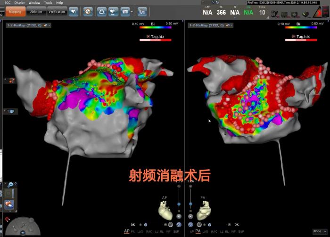Toggle the Tag.Idx checkbox in right map
Image resolution: width=330 pixels, height=237 pixels.
[293, 36]
